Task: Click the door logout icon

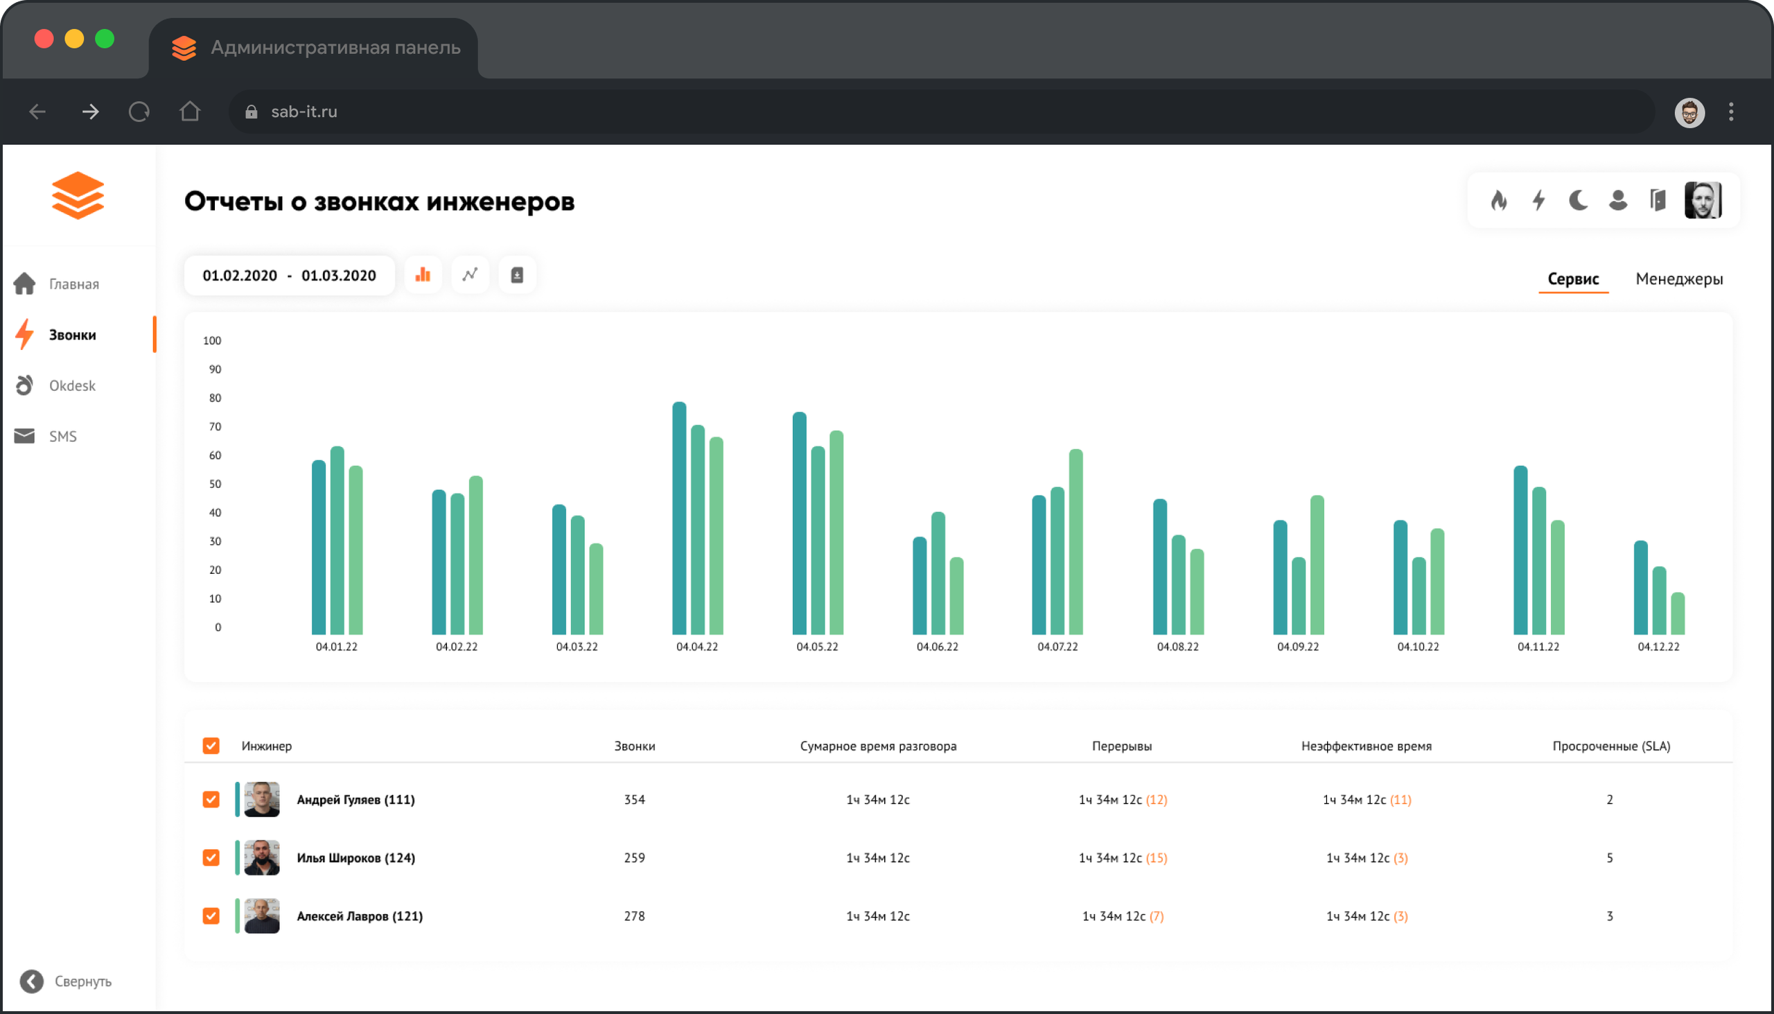Action: pos(1658,200)
